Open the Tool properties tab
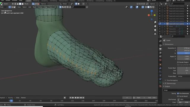The height and width of the screenshot is (107, 190). [x=160, y=41]
